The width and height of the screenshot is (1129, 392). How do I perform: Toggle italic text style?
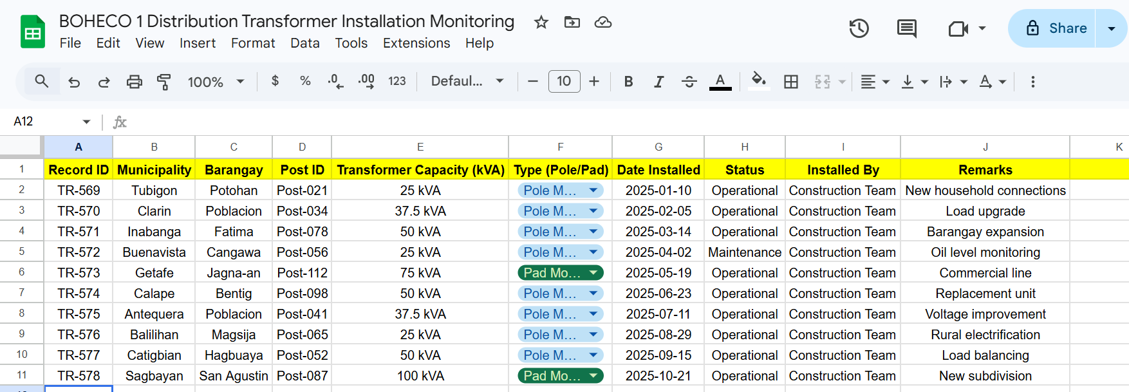click(658, 82)
